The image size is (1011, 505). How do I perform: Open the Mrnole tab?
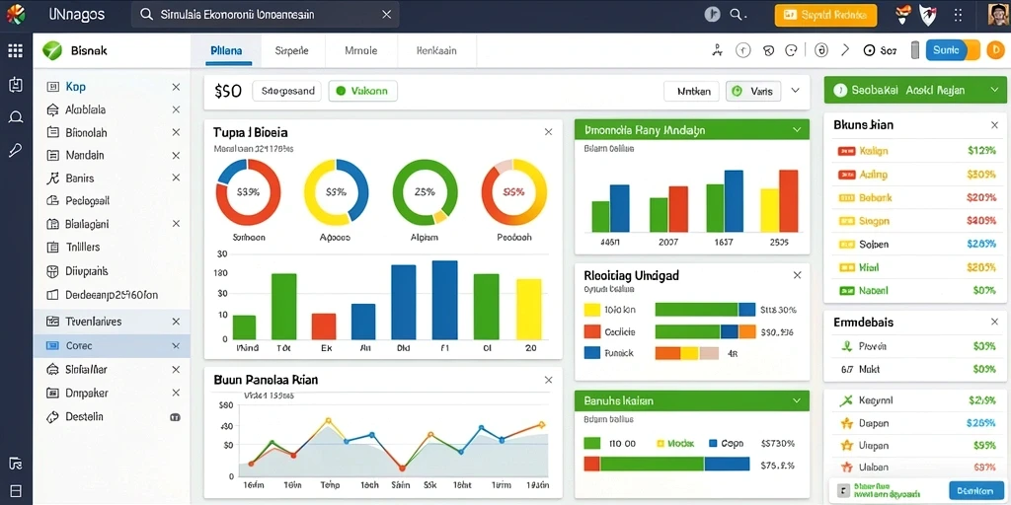pyautogui.click(x=361, y=50)
